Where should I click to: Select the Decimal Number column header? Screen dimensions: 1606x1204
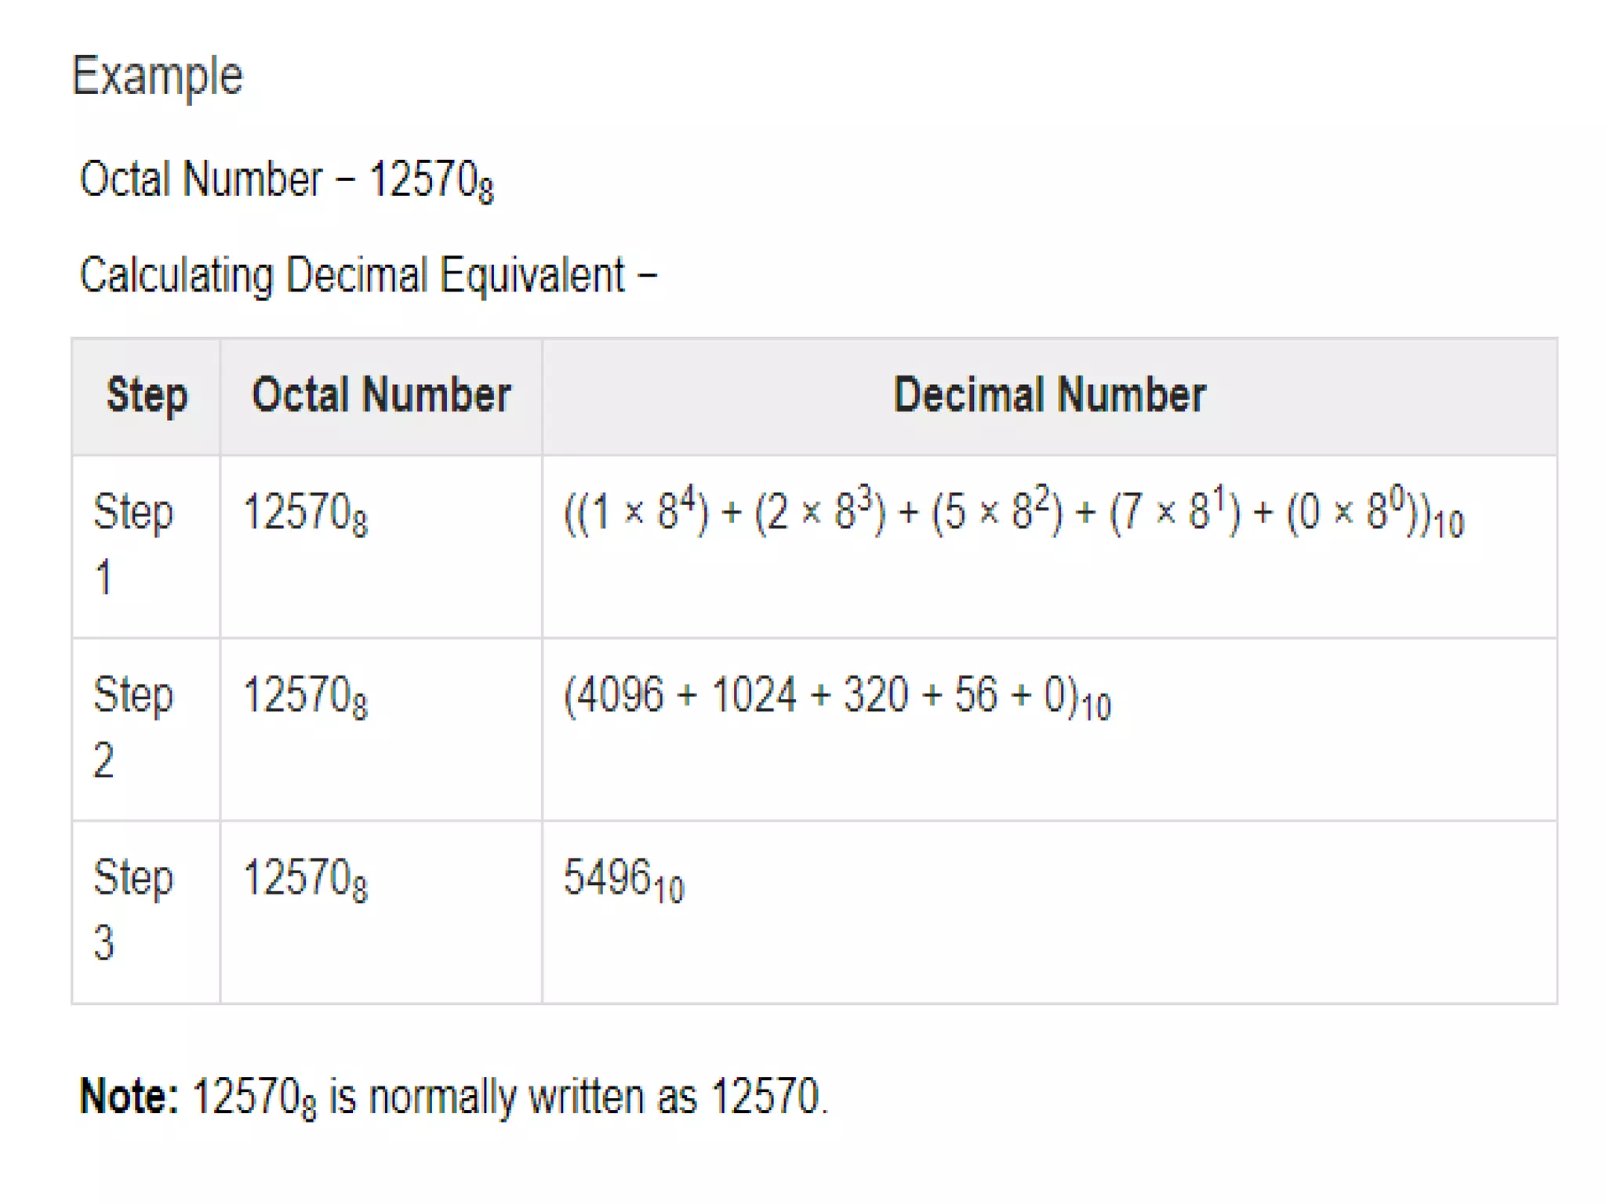tap(1049, 395)
